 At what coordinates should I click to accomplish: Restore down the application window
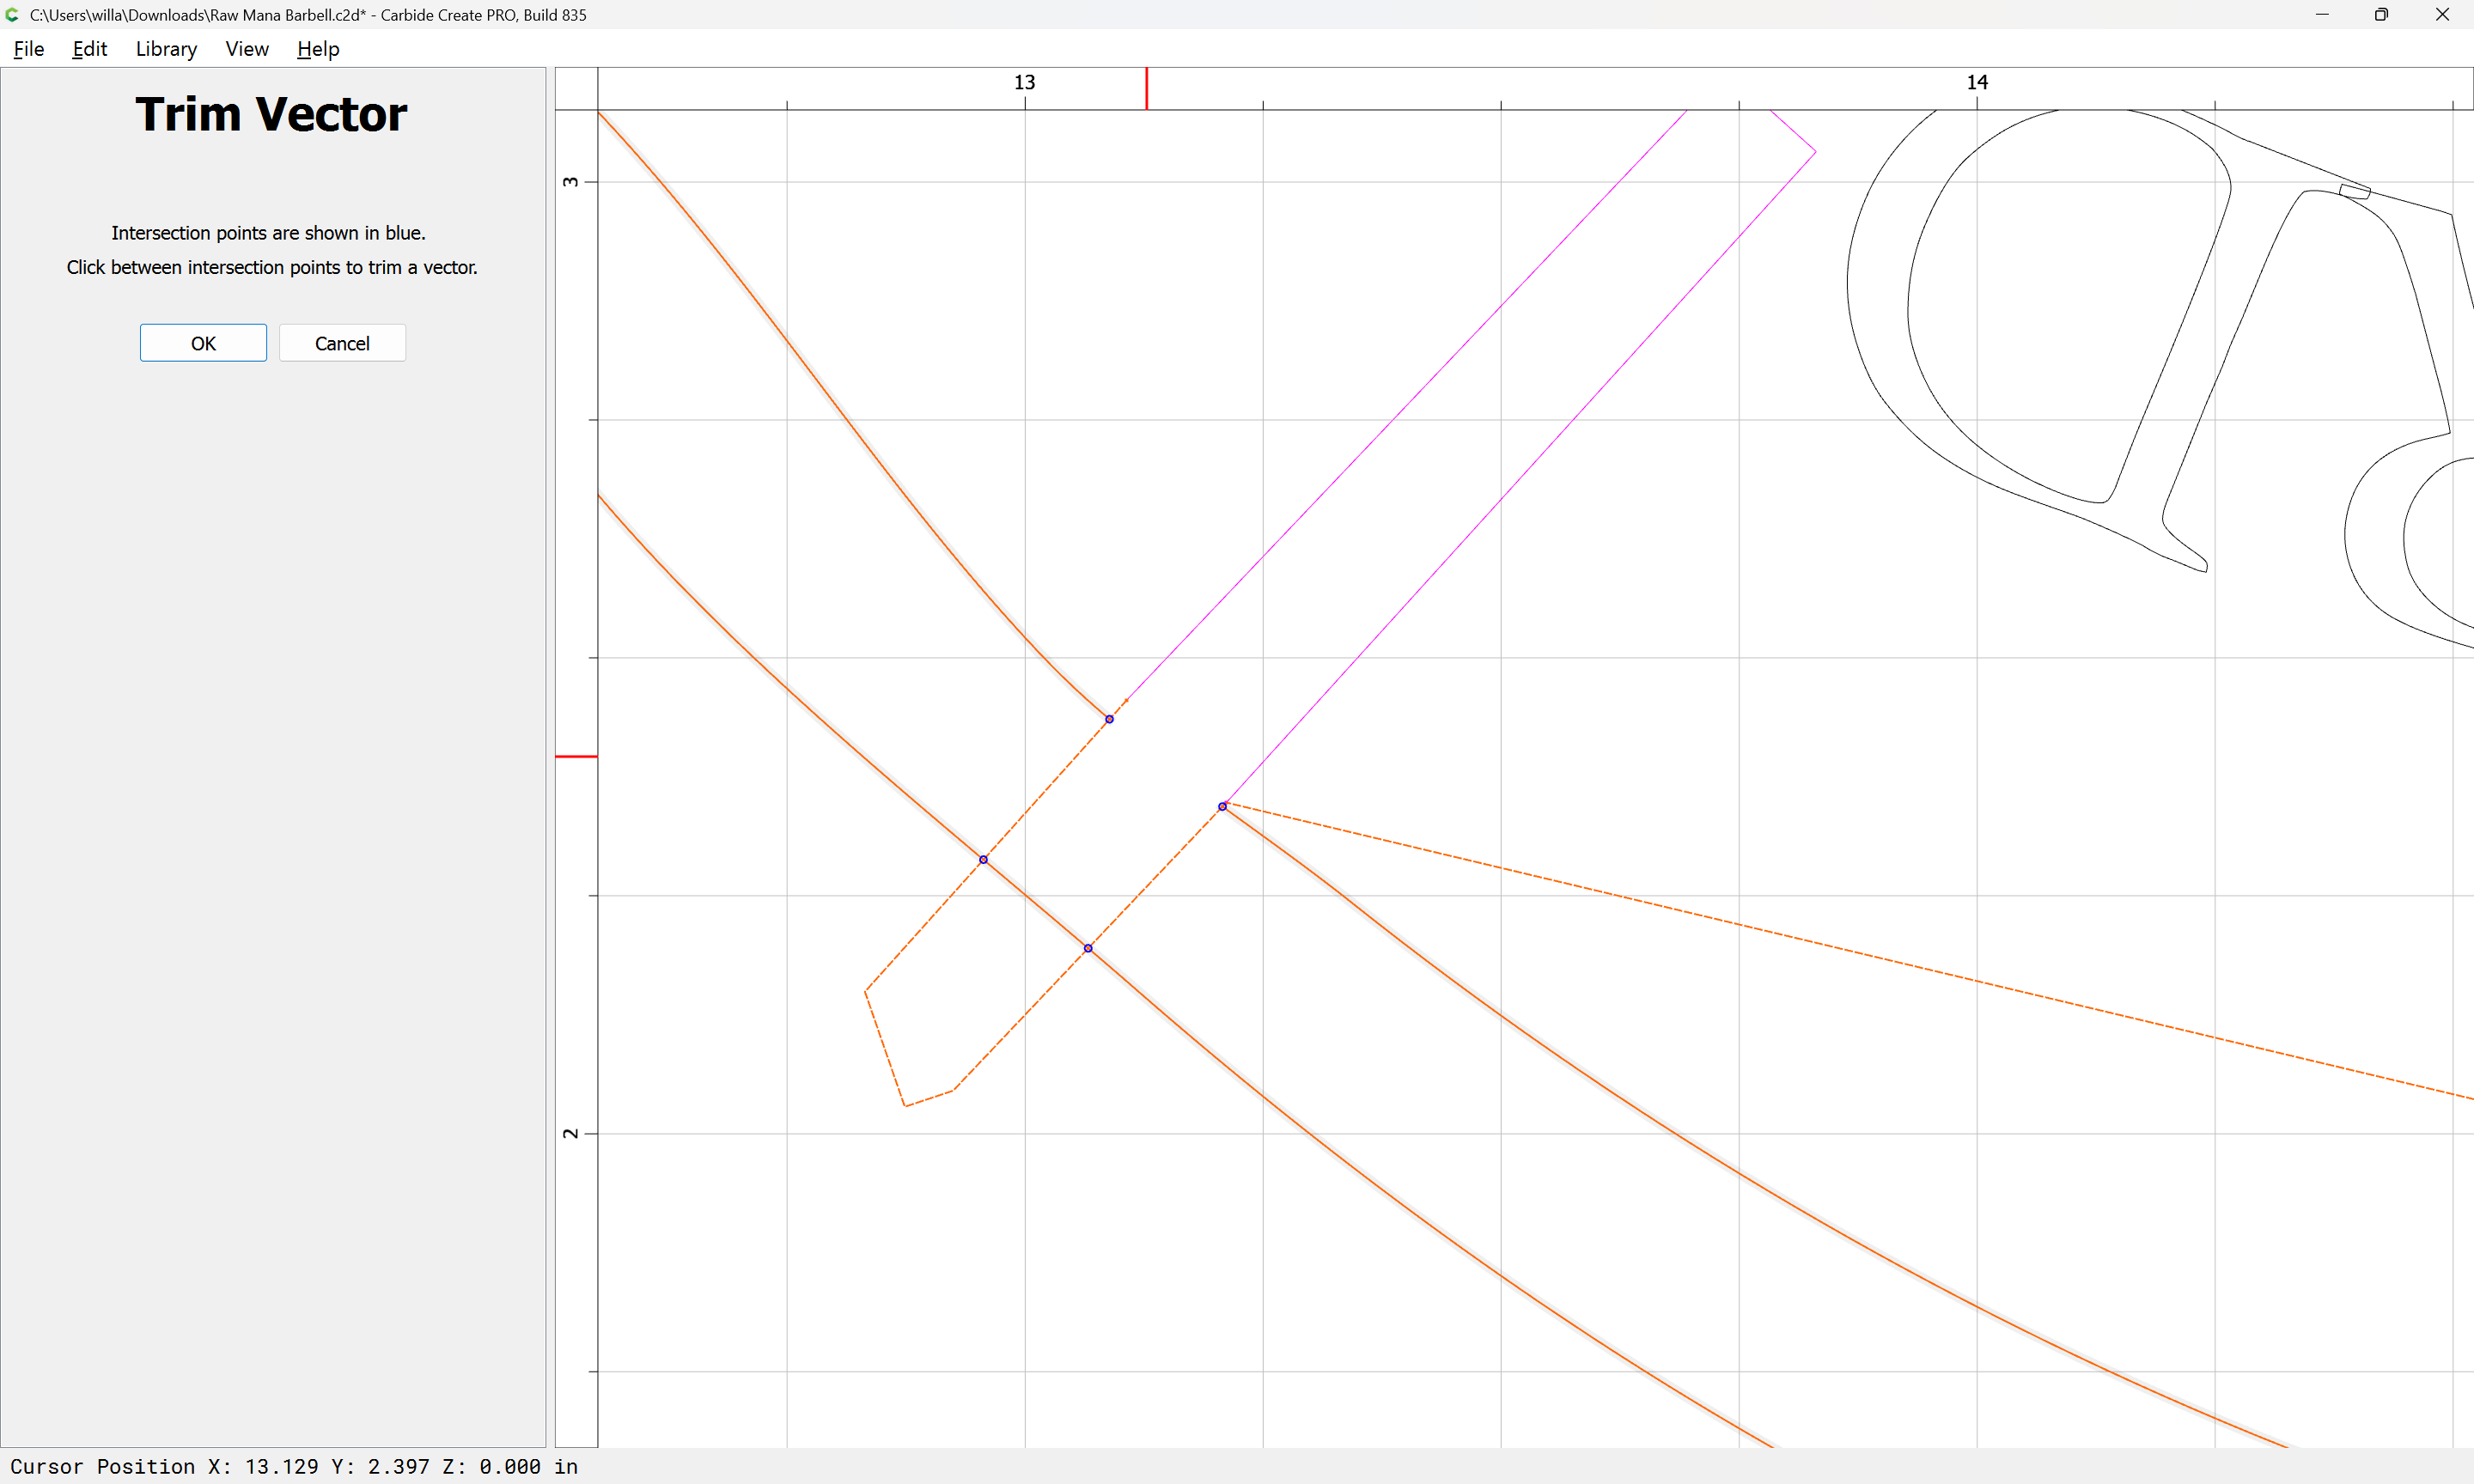tap(2381, 15)
